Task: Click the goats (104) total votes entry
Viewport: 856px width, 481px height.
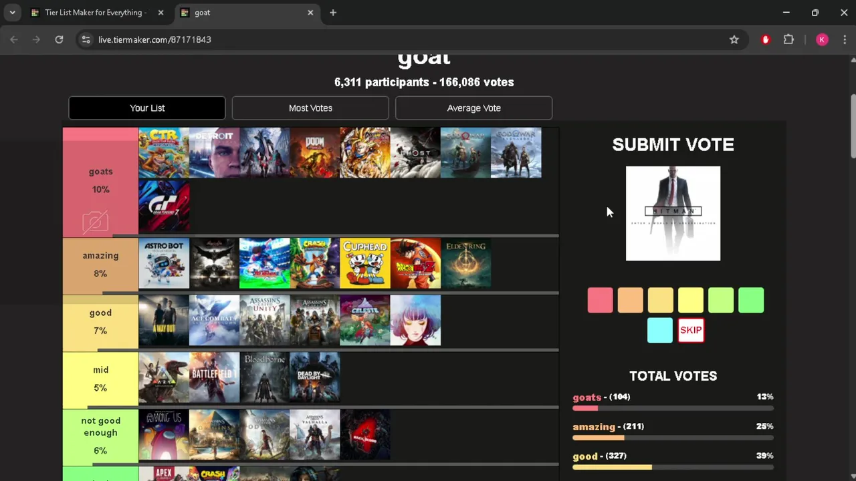Action: tap(673, 402)
